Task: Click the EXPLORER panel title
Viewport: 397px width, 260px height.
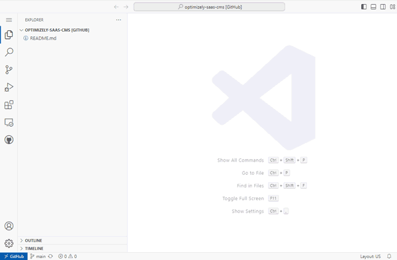Action: click(34, 20)
